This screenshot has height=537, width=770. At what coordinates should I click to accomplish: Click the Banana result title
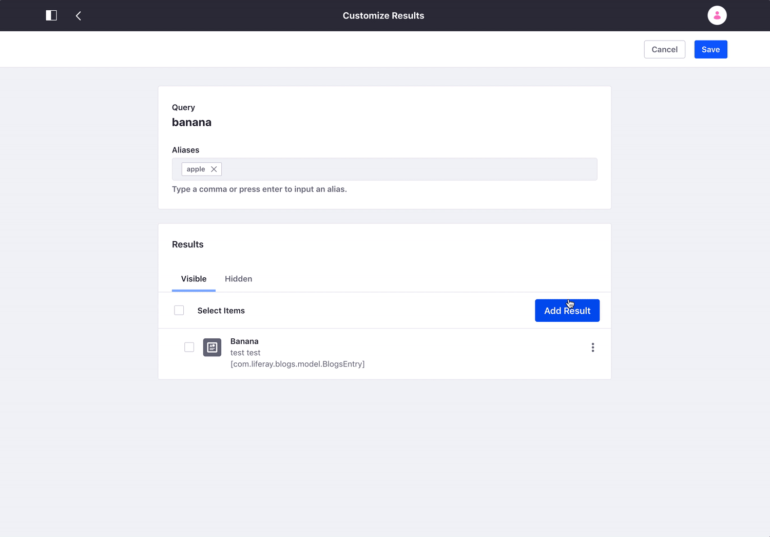coord(244,341)
